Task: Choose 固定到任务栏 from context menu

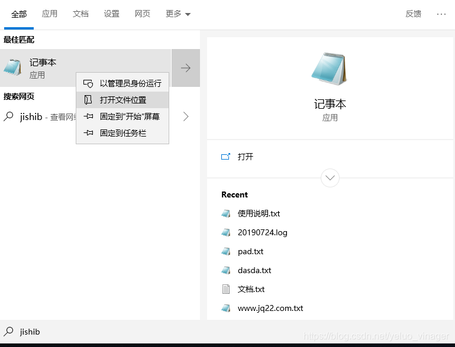Action: point(122,133)
